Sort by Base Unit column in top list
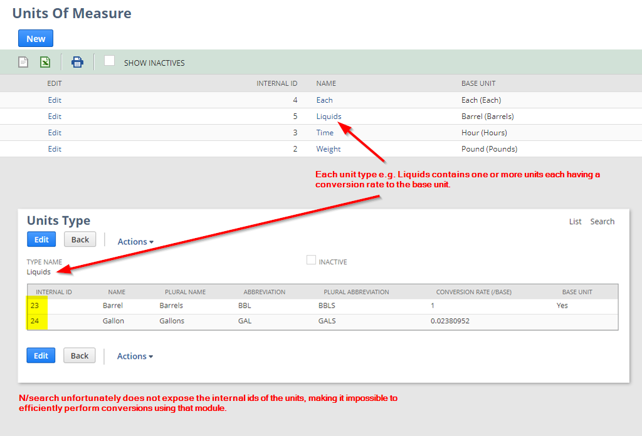Image resolution: width=642 pixels, height=436 pixels. point(478,83)
